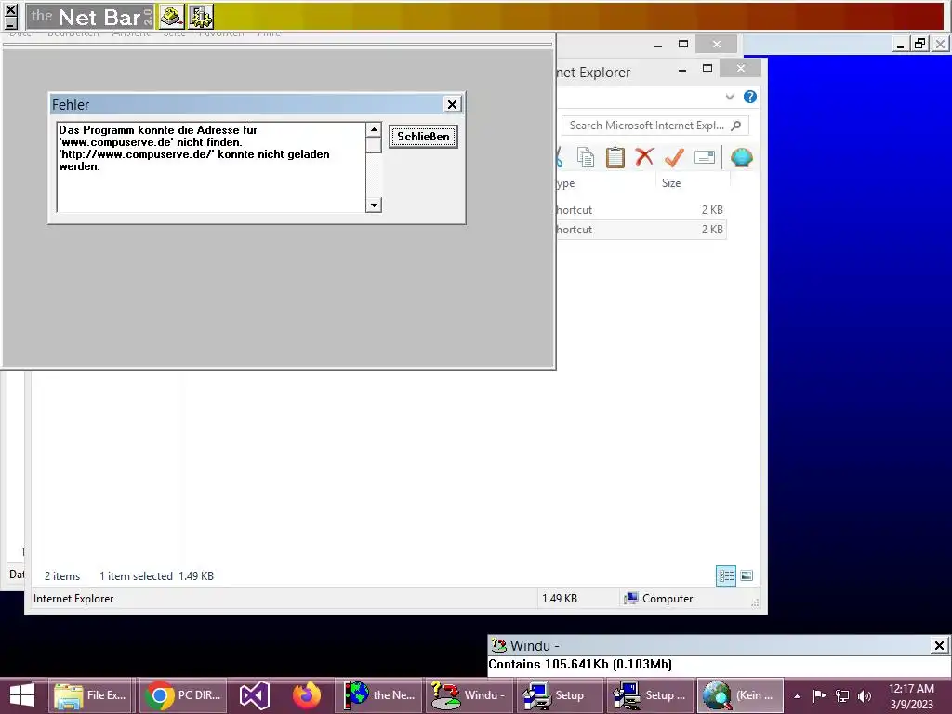Minimize the Internet Explorer folder window

pos(682,69)
